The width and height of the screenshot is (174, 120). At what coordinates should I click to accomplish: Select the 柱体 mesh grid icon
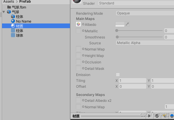(13, 31)
